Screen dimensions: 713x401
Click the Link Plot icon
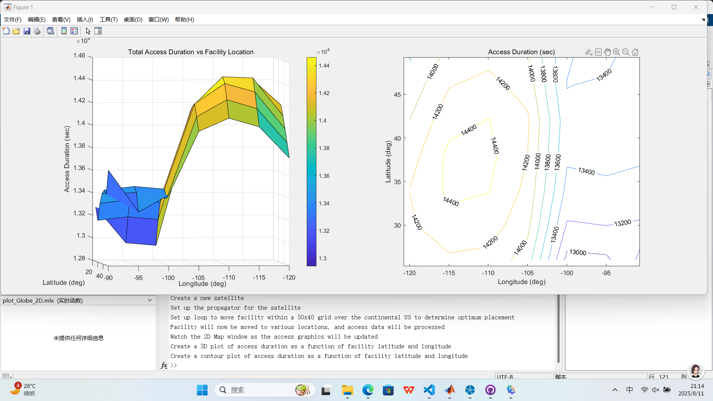click(x=51, y=31)
